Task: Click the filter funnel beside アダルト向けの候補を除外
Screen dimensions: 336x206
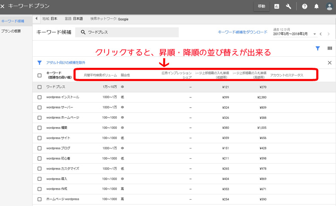Action: pos(40,63)
